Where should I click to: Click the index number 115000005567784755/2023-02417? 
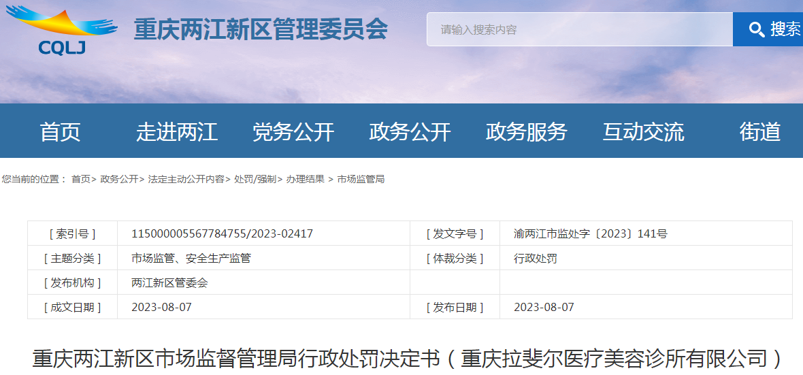(x=222, y=233)
